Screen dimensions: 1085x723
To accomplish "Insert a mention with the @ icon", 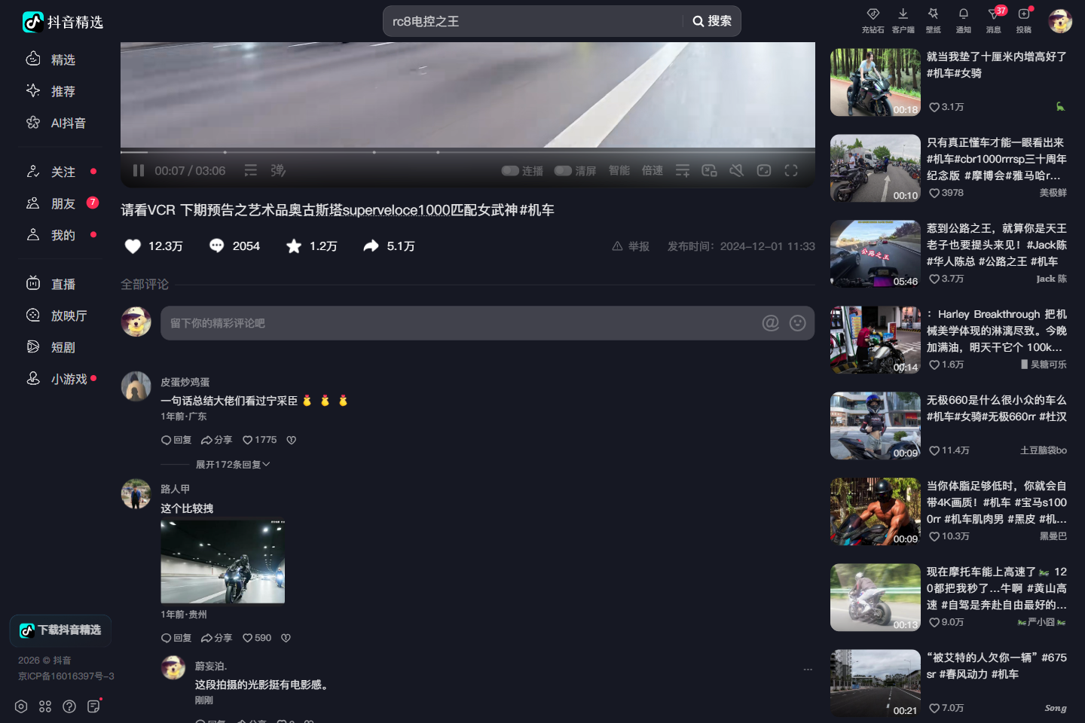I will (x=771, y=323).
